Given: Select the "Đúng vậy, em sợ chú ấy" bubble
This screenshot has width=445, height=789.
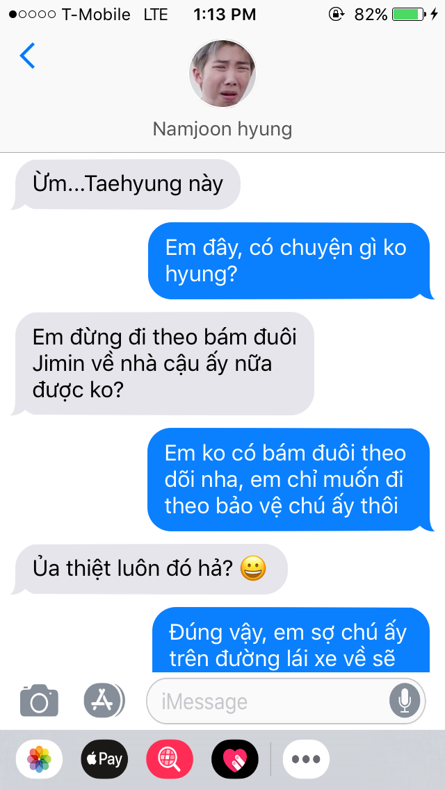Looking at the screenshot, I should [291, 640].
